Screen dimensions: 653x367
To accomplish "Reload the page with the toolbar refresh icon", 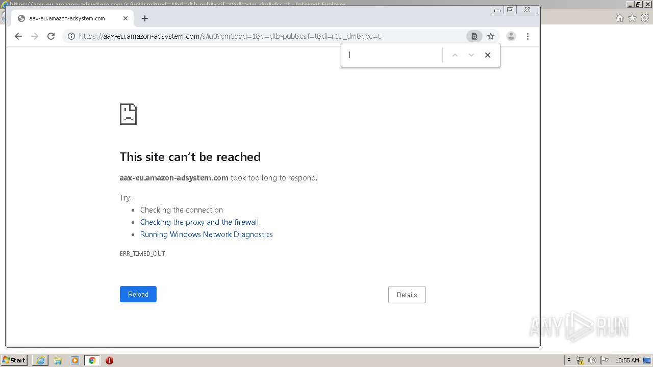I will [51, 36].
